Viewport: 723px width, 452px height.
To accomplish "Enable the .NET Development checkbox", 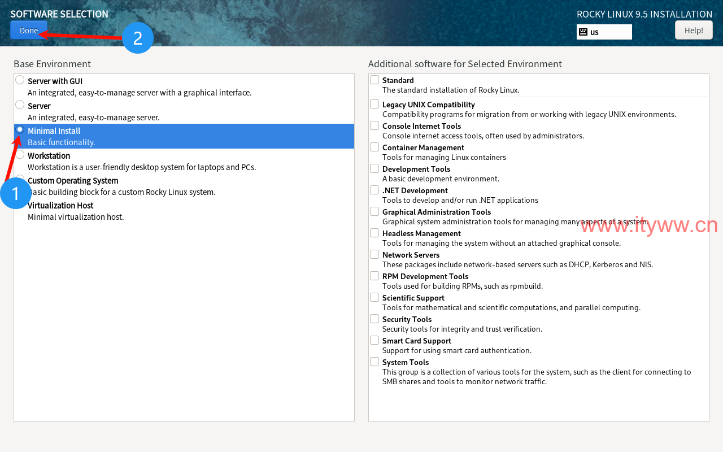I will pyautogui.click(x=374, y=190).
